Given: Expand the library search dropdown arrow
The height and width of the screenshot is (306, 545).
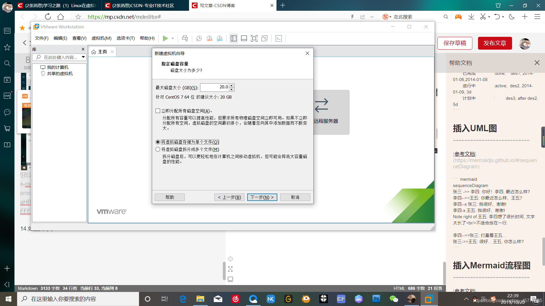Looking at the screenshot, I should click(83, 57).
